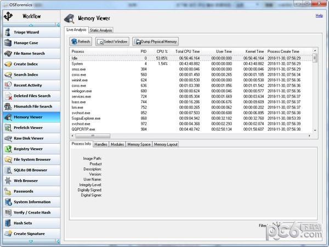Image resolution: width=329 pixels, height=247 pixels.
Task: Select the Memory Viewer sidebar icon
Action: click(x=8, y=117)
